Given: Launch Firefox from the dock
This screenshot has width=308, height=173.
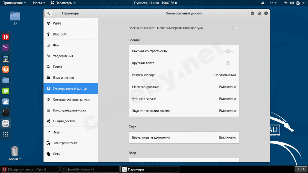Looking at the screenshot, I should tap(6, 69).
